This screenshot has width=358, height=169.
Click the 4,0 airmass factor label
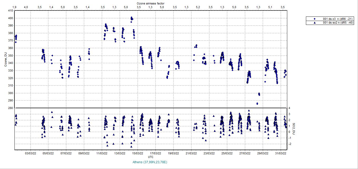click(x=26, y=7)
